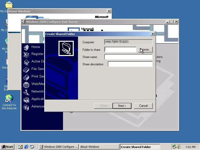Close the Configure Your Server window
The image size is (200, 150).
(x=176, y=22)
